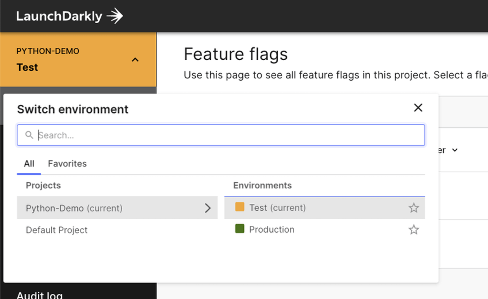Open the Audit log sidebar item
Image resolution: width=488 pixels, height=299 pixels.
(40, 295)
